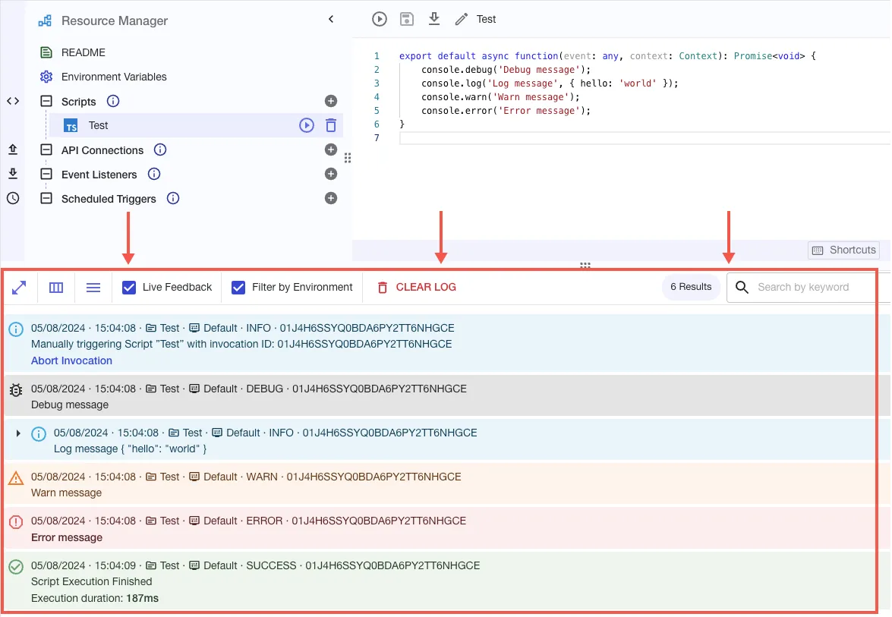
Task: Add a new API Connection
Action: coord(331,150)
